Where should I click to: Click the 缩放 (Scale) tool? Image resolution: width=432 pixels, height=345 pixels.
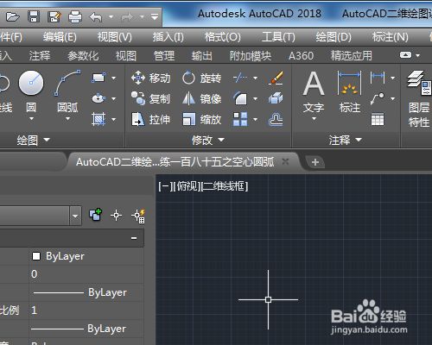click(x=202, y=119)
